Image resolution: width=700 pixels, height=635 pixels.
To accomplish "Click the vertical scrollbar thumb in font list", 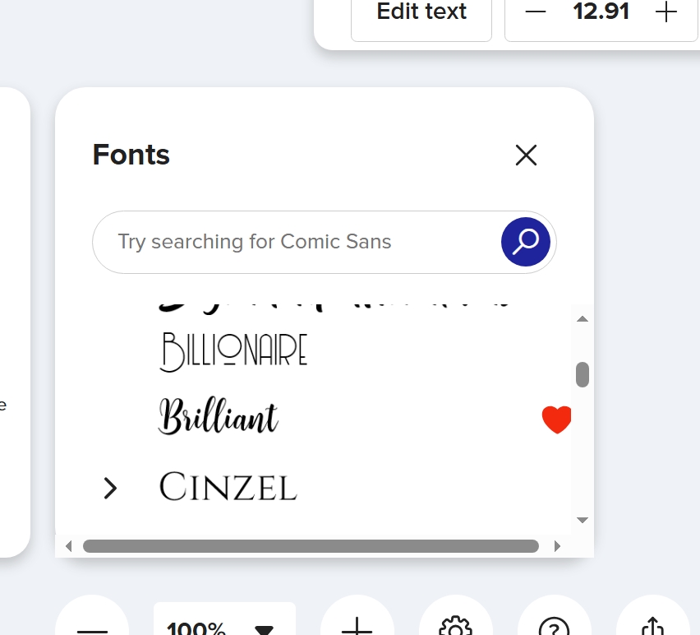I will tap(583, 374).
